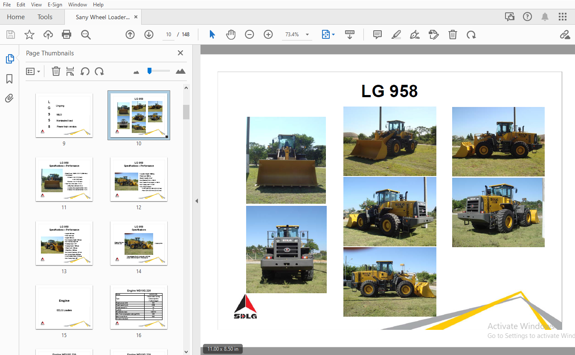The image size is (575, 355).
Task: Open the notifications bell
Action: 545,17
